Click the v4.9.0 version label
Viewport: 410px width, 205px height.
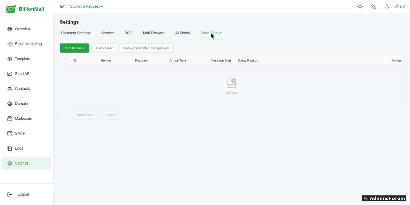[x=400, y=6]
